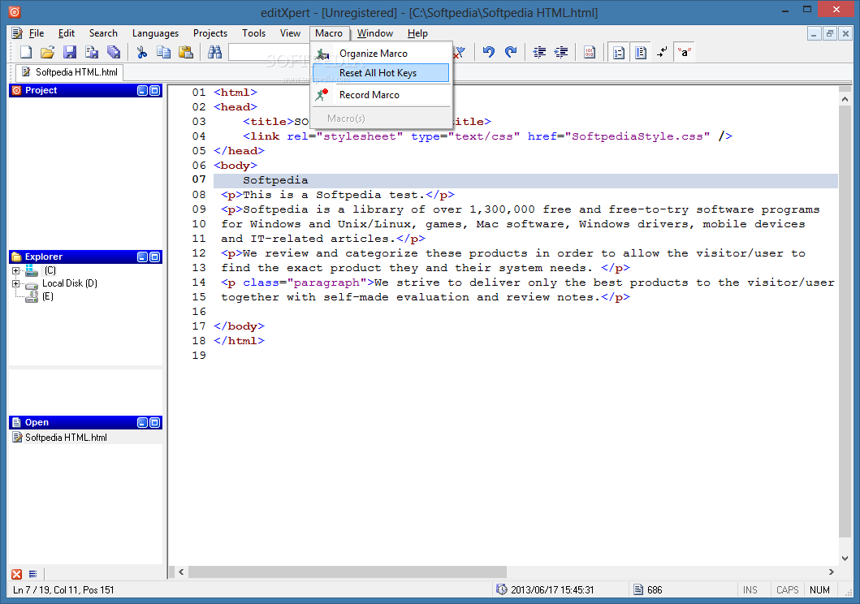Open the Help menu

(x=417, y=33)
